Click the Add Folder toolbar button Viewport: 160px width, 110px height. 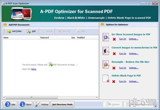[x=14, y=31]
